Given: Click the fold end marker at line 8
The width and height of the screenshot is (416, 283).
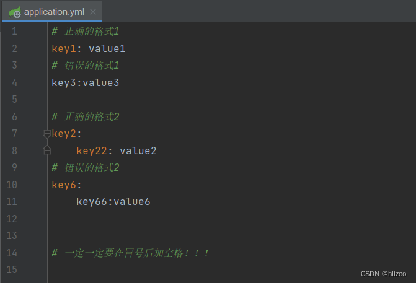Looking at the screenshot, I should (x=47, y=150).
